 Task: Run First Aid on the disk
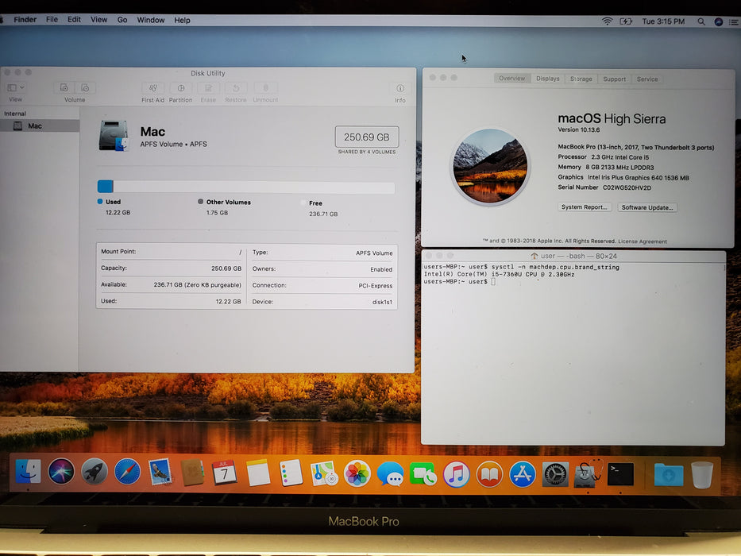pyautogui.click(x=153, y=88)
